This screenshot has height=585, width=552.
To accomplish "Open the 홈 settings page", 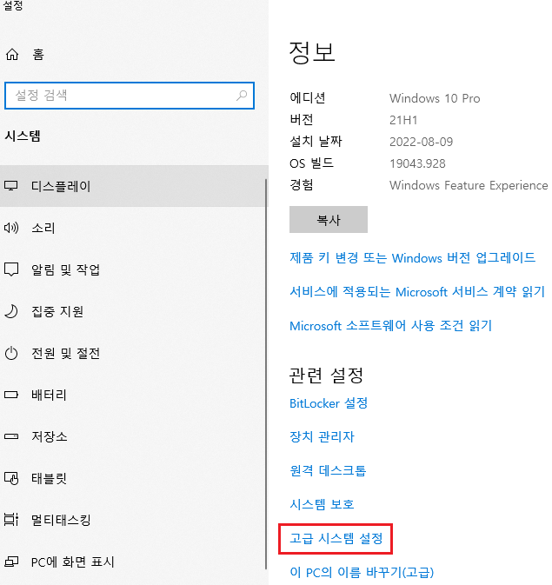I will pos(37,55).
